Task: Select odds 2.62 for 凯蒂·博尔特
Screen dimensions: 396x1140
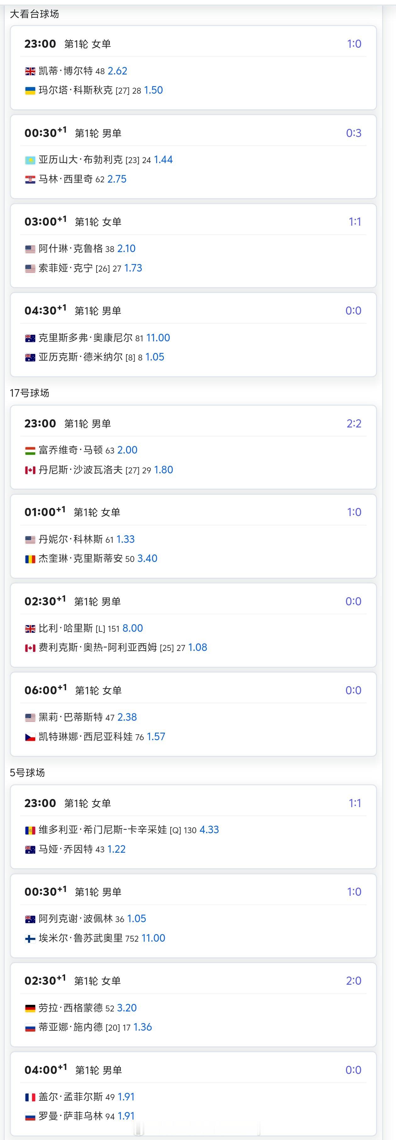Action: 117,71
